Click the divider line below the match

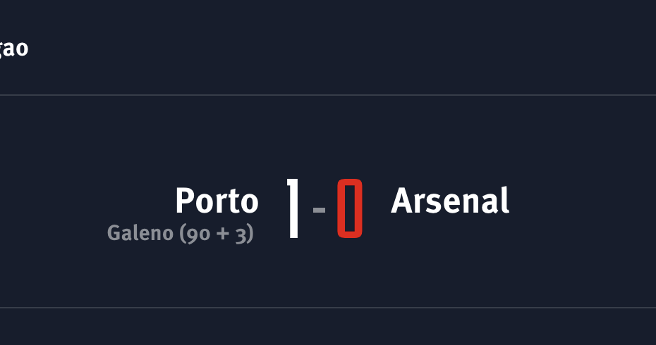coord(328,308)
